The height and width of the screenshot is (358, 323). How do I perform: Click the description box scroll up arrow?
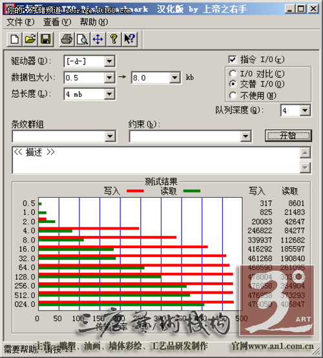click(305, 153)
